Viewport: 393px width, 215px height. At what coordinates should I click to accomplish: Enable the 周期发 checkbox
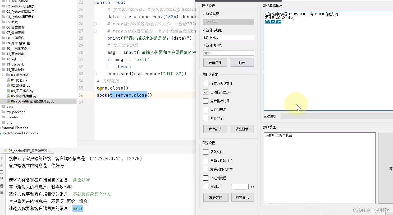[x=206, y=187]
